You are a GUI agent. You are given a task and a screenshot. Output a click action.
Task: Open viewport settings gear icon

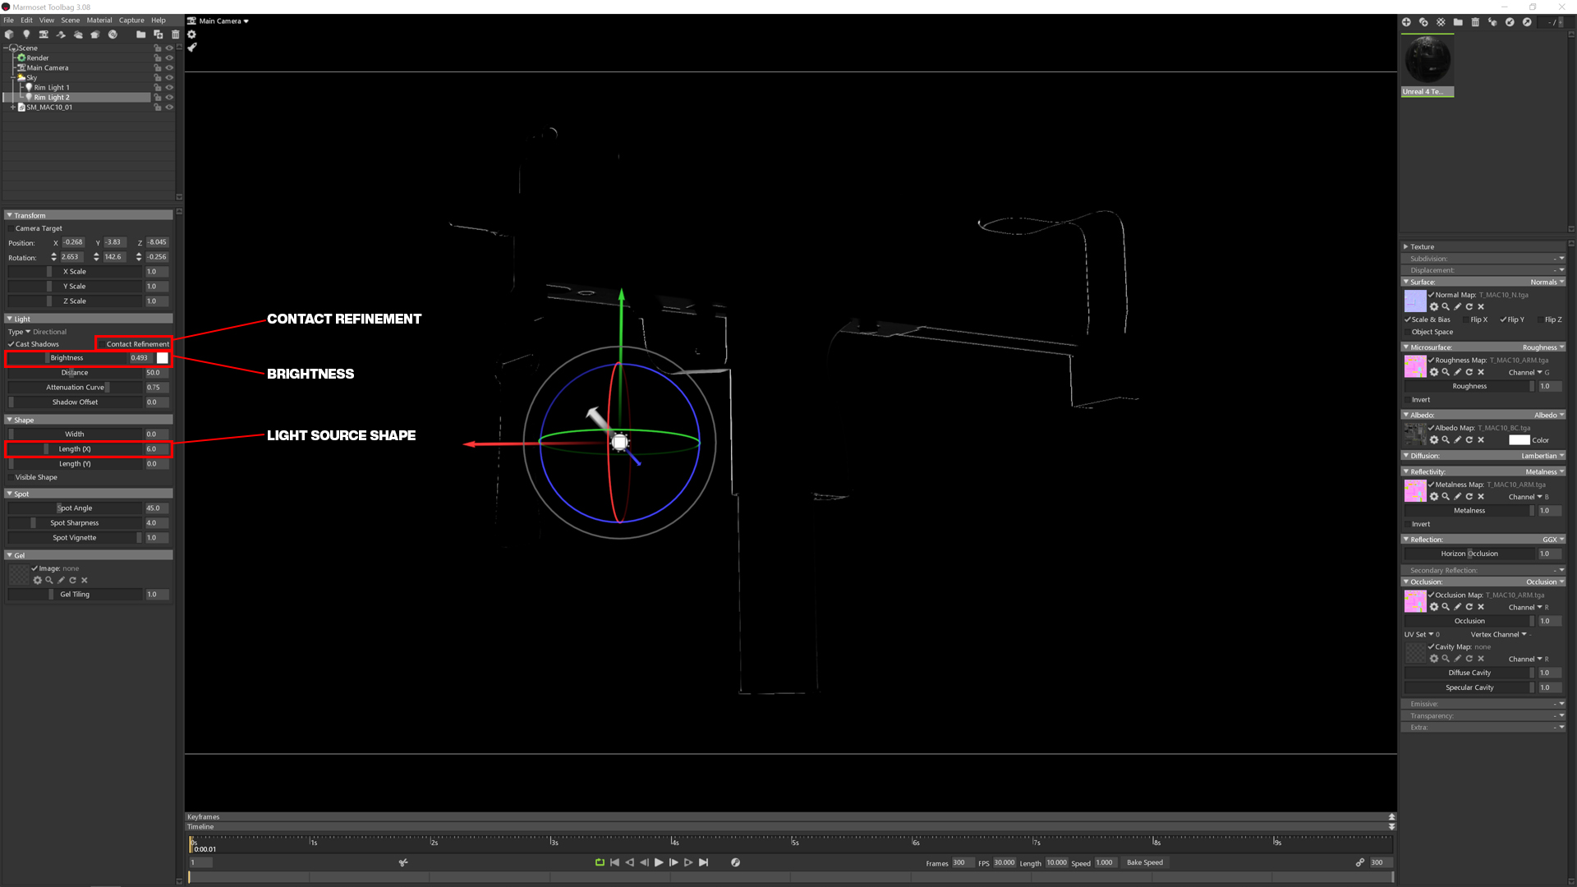(191, 34)
